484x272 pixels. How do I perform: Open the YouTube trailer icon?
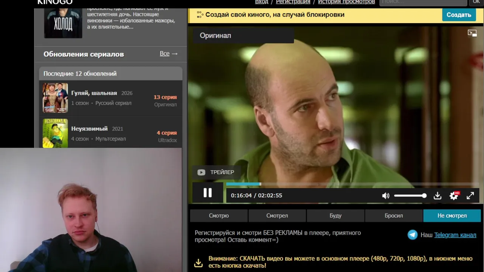(201, 172)
